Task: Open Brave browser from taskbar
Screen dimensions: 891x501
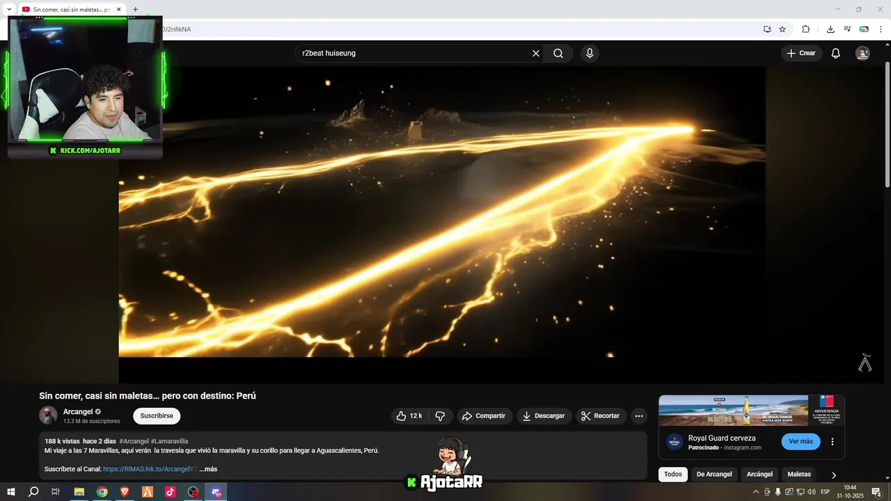Action: click(125, 492)
